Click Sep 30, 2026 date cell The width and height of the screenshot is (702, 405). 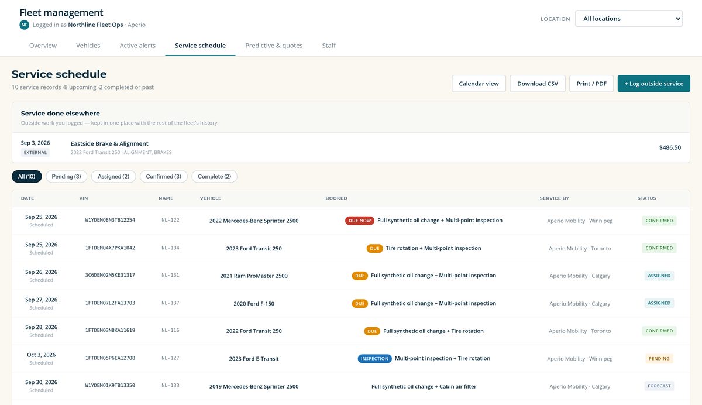click(x=42, y=382)
